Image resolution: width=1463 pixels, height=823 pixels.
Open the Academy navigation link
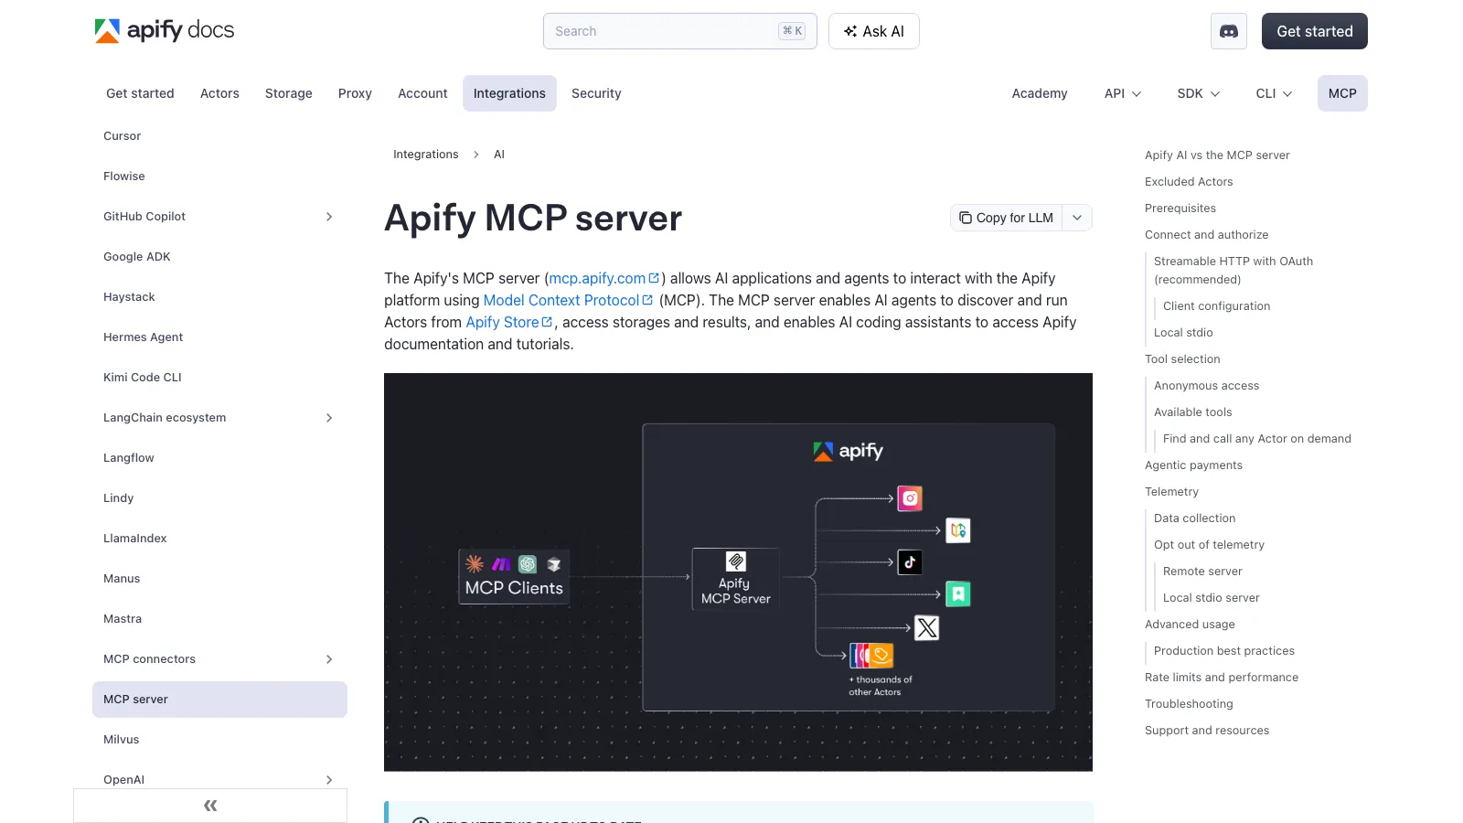(x=1040, y=93)
